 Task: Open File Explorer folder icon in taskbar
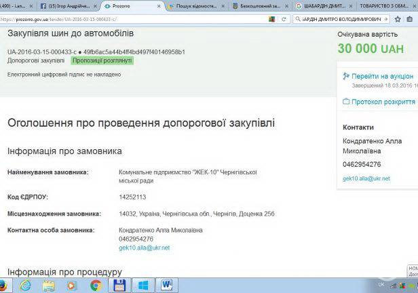(49, 285)
